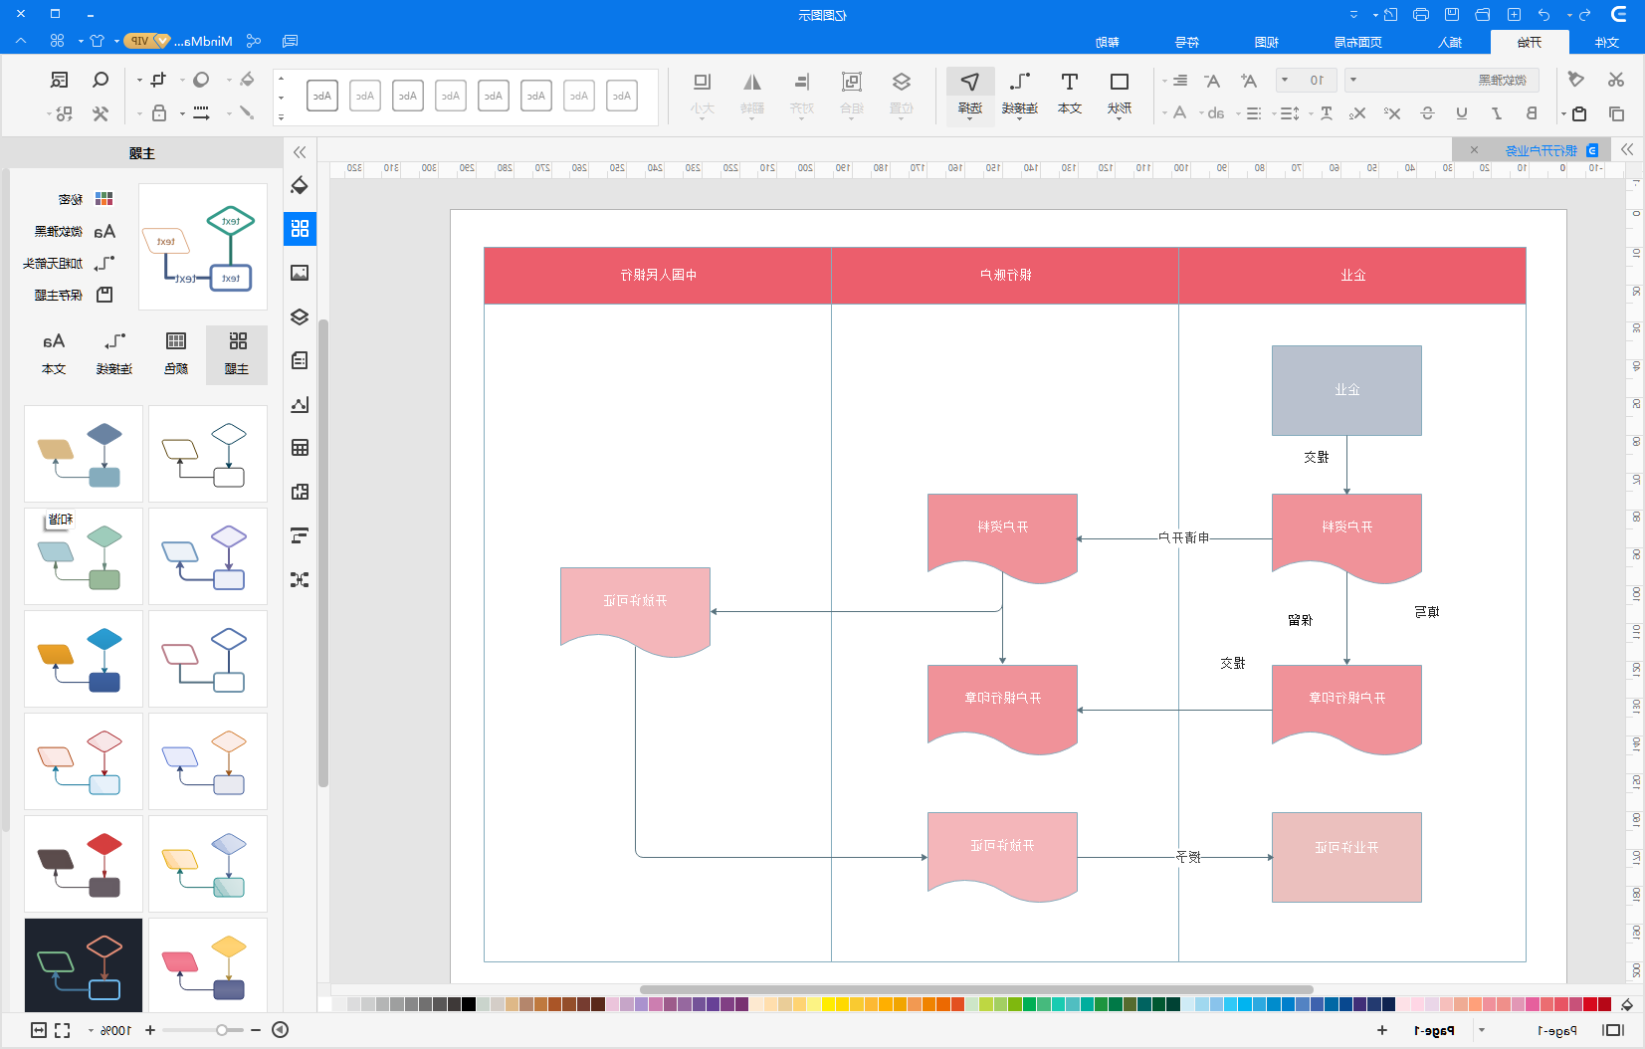Image resolution: width=1645 pixels, height=1049 pixels.
Task: Open the Fill paint bucket side panel
Action: click(300, 185)
